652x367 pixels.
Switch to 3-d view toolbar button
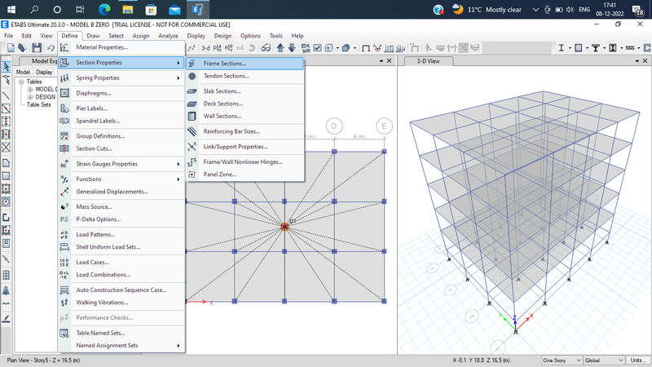click(x=205, y=48)
